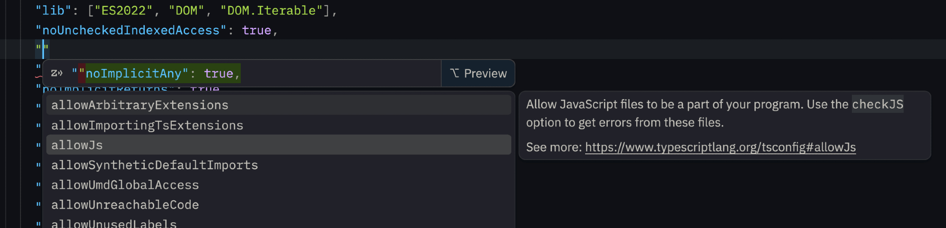Click the option-key symbol beside Preview
946x228 pixels.
[x=455, y=73]
